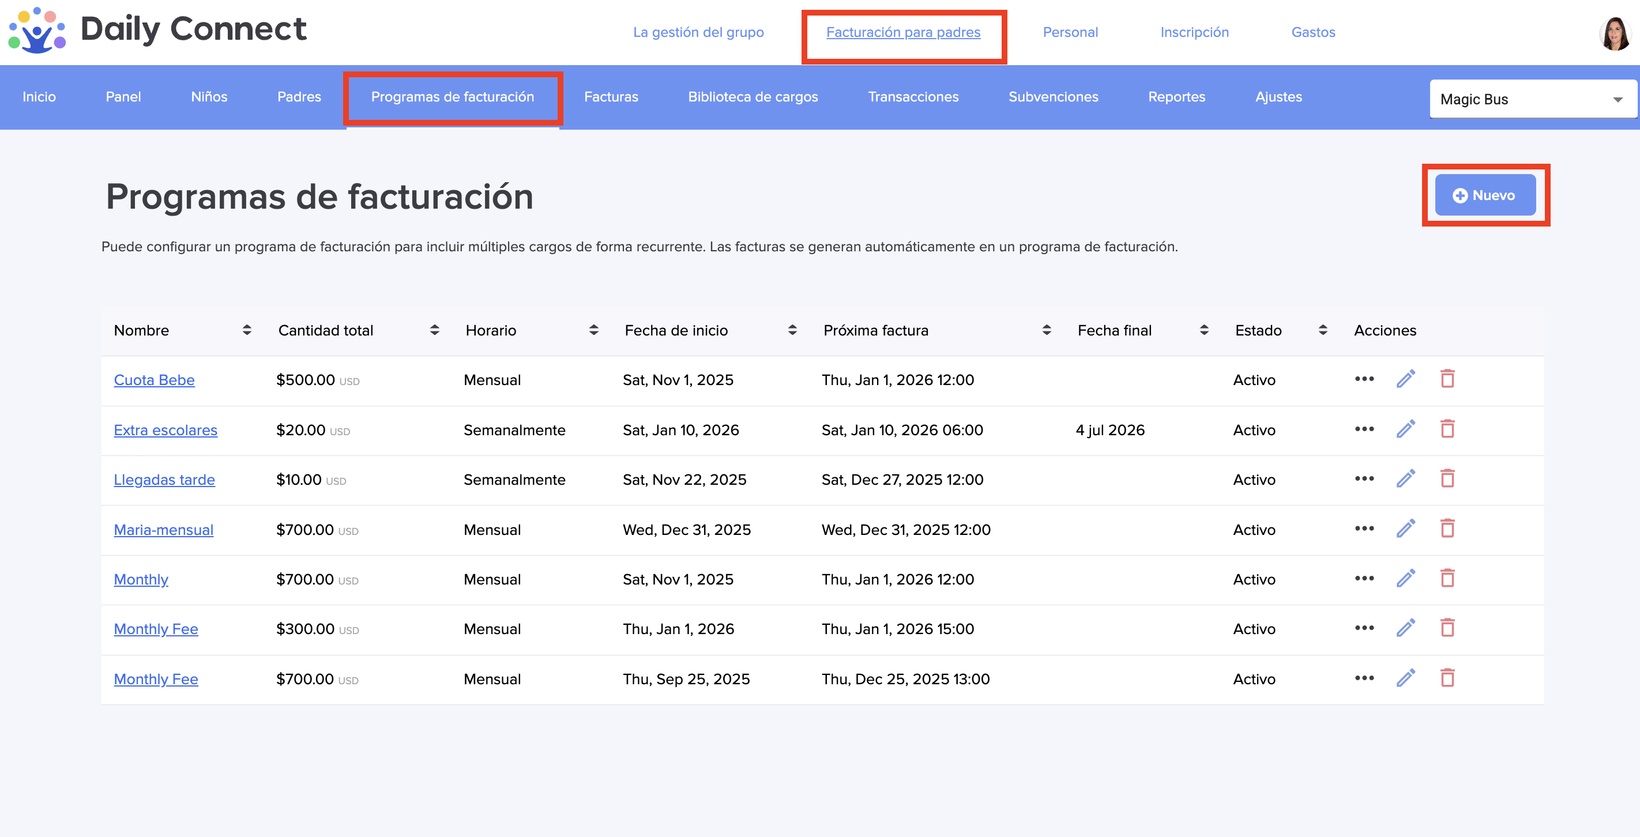
Task: Switch to the Facturas tab
Action: click(x=611, y=97)
